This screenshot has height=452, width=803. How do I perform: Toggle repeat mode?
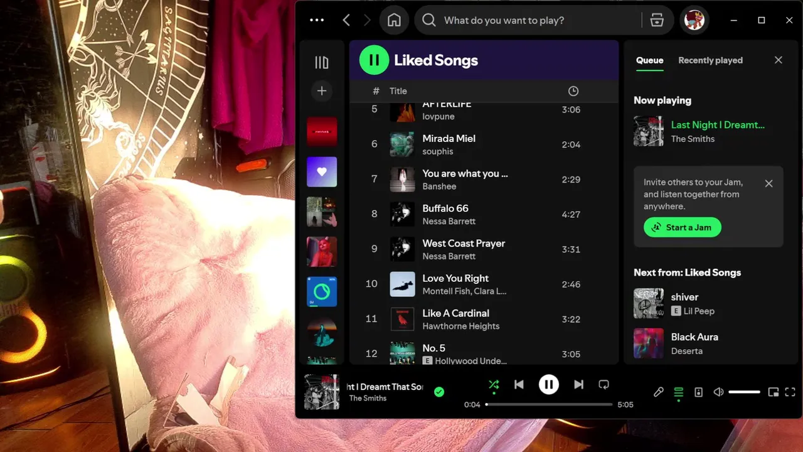tap(604, 384)
